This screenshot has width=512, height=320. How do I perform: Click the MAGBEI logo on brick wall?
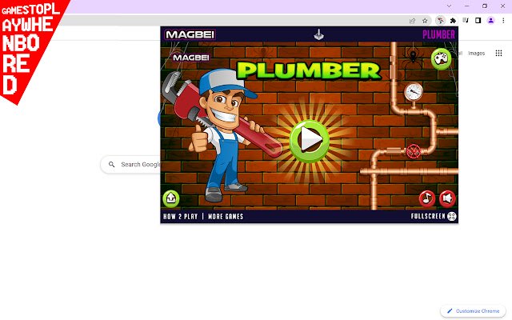[x=191, y=58]
